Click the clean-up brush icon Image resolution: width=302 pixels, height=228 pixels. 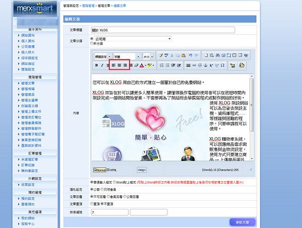[160, 55]
